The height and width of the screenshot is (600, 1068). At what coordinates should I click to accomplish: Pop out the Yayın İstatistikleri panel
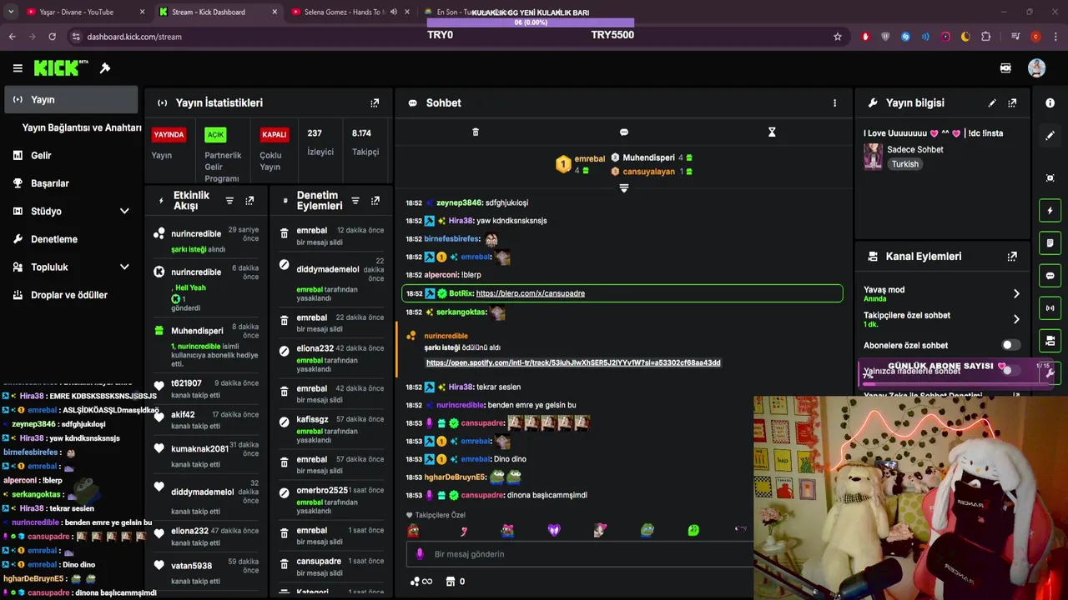click(x=375, y=103)
